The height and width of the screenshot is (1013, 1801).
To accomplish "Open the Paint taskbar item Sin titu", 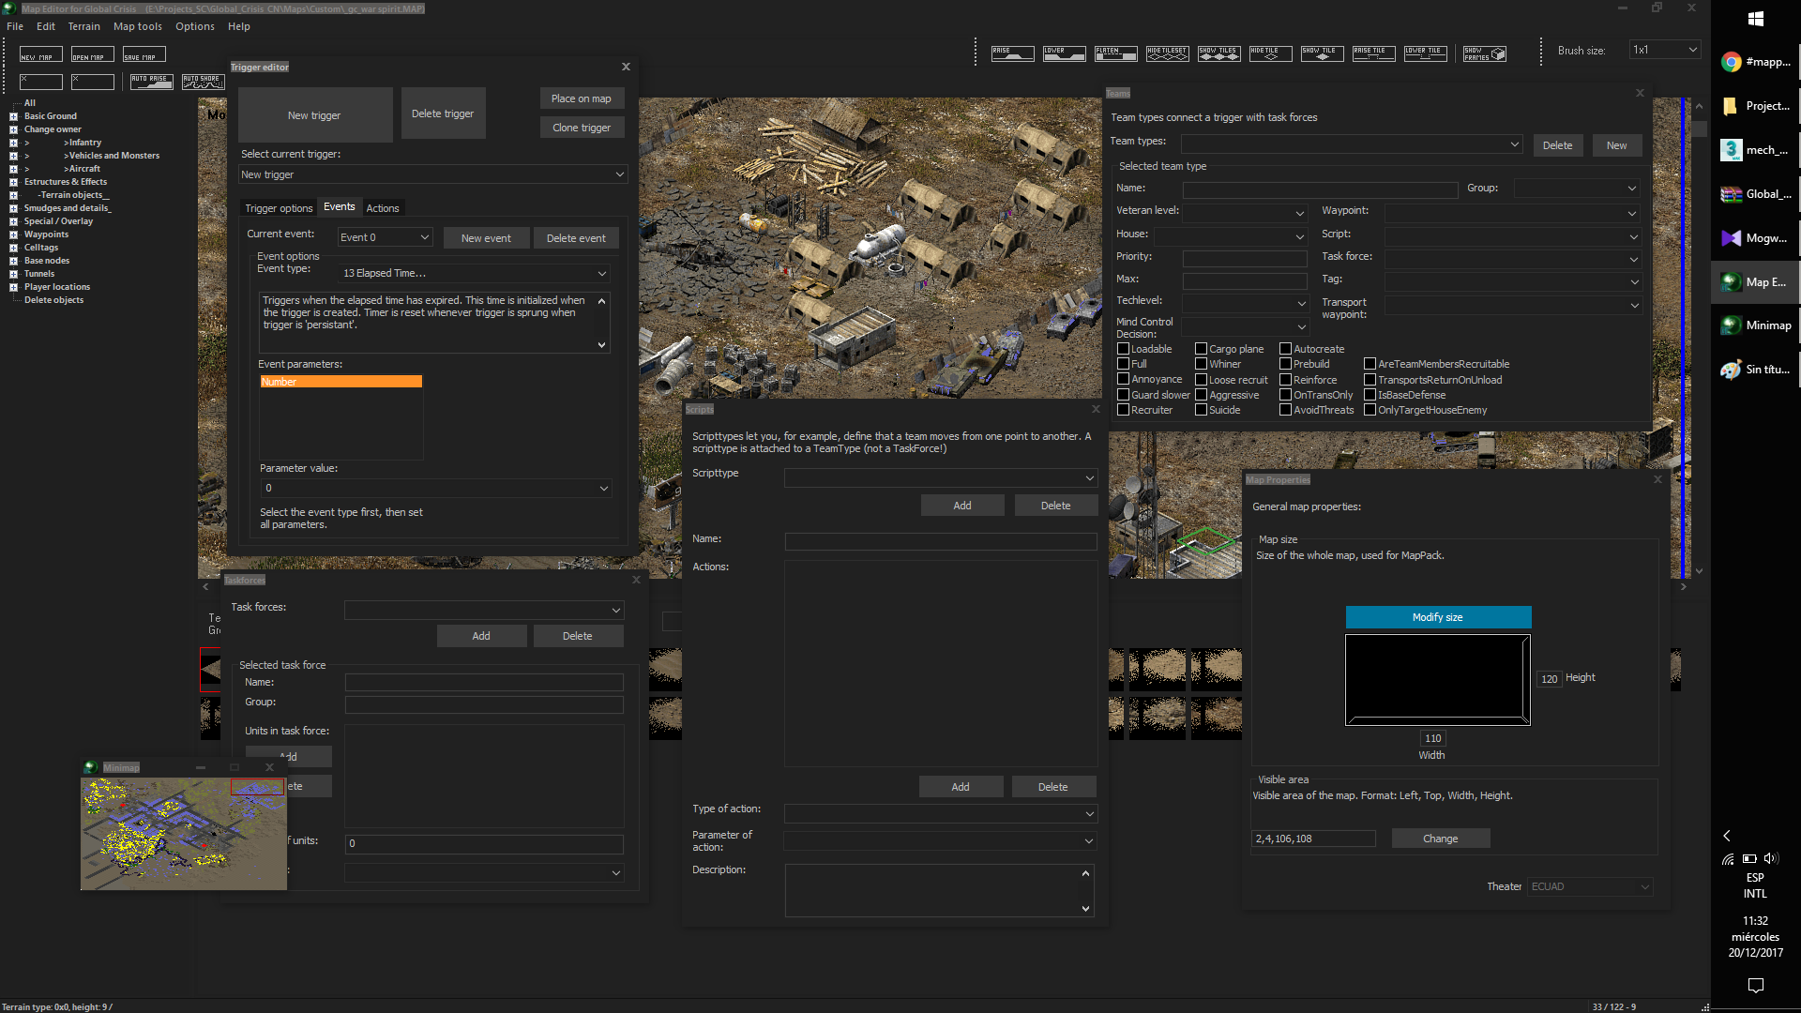I will pyautogui.click(x=1756, y=370).
